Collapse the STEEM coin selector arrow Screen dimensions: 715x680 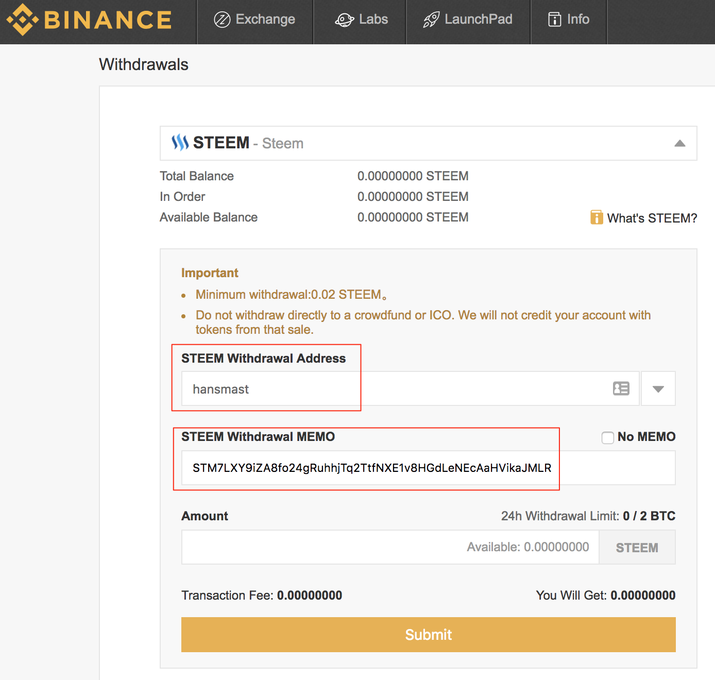(x=680, y=143)
